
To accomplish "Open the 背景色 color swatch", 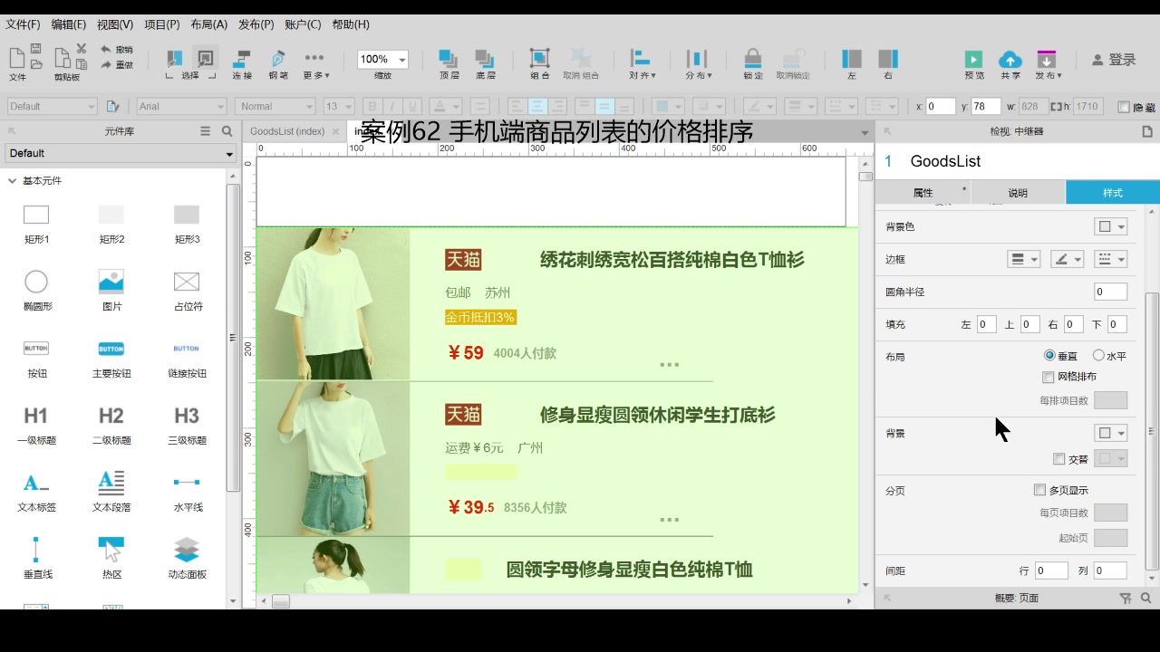I will click(1111, 226).
